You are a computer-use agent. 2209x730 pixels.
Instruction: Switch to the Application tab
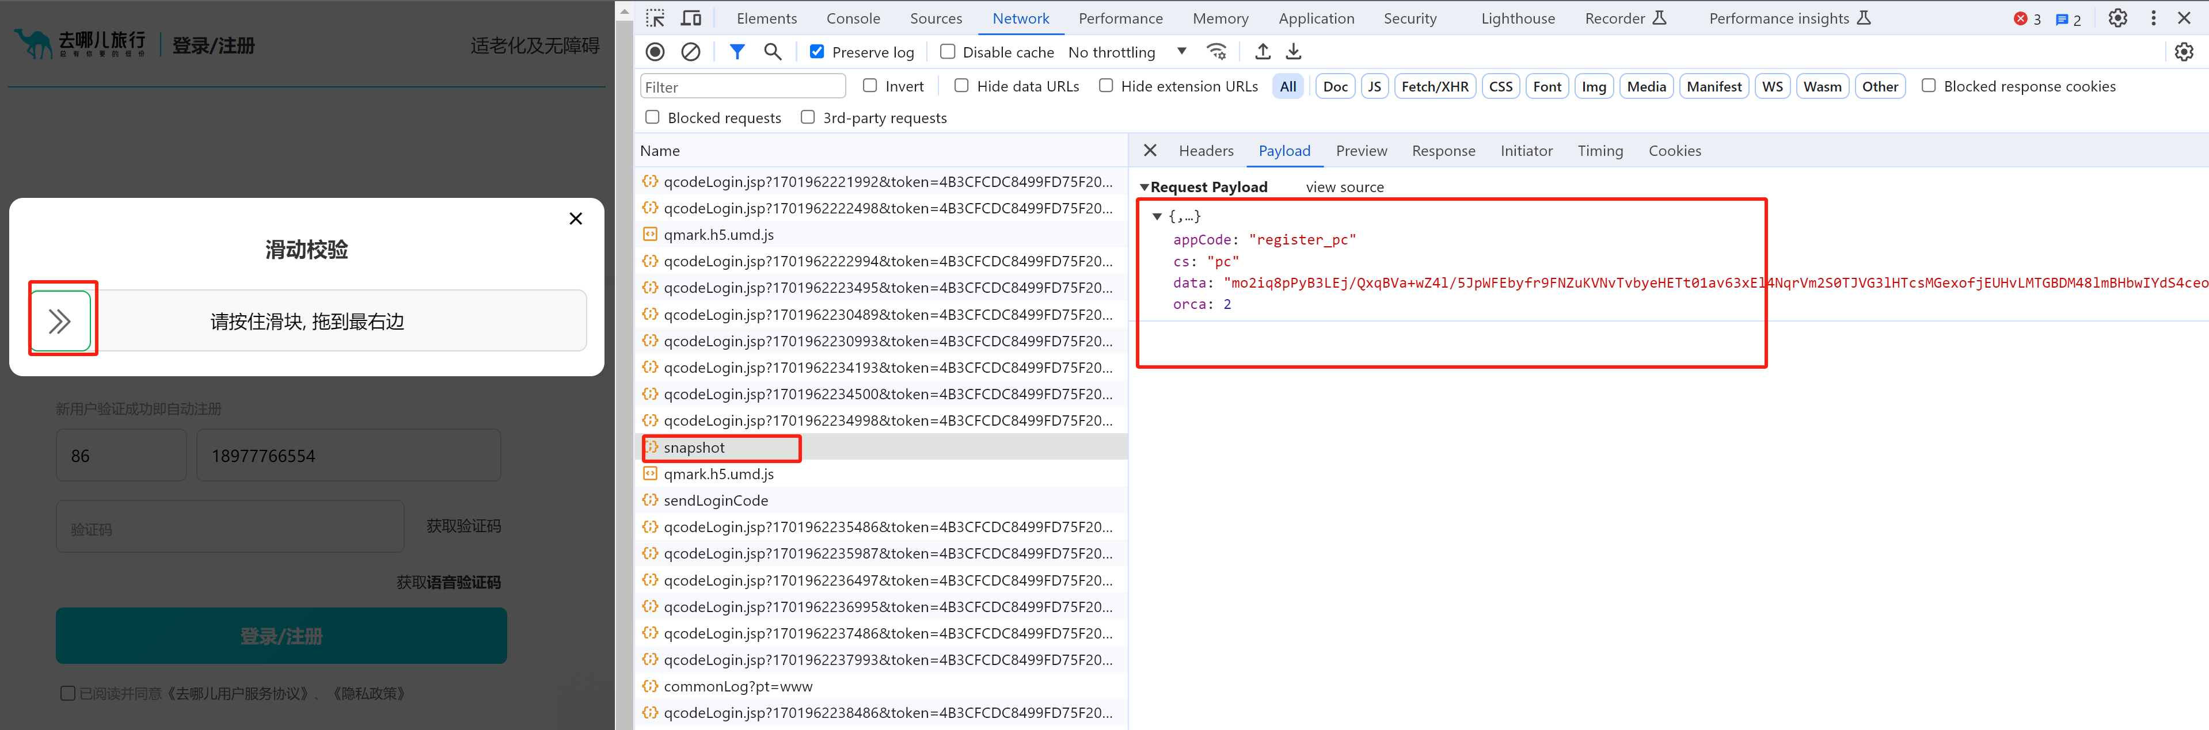coord(1315,18)
